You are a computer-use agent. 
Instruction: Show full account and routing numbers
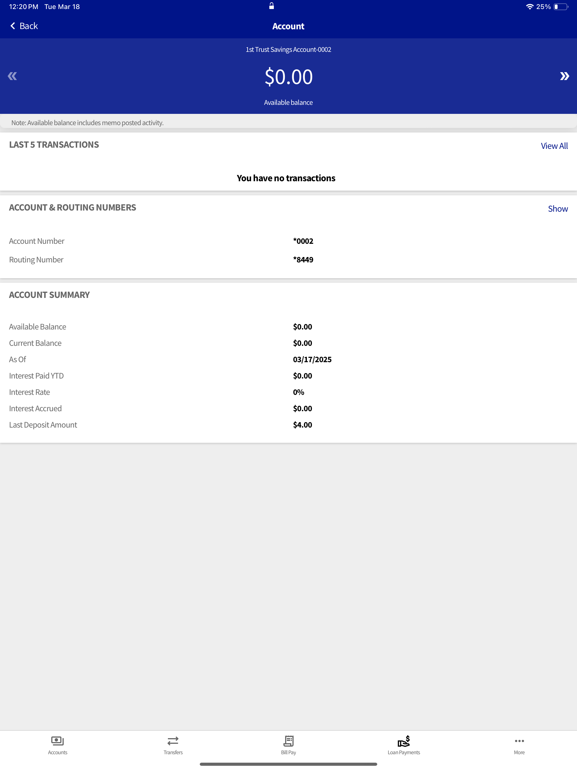point(558,209)
